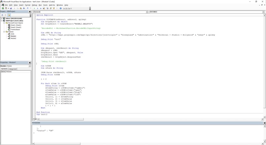This screenshot has height=145, width=266.
Task: Click the (Name) Module1 property field
Action: point(16,72)
